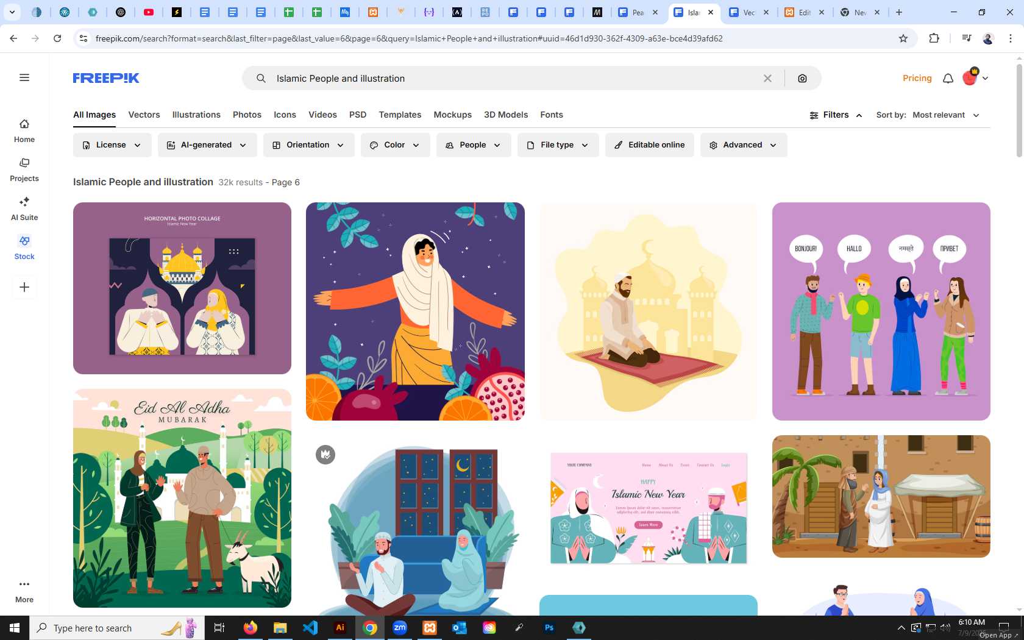Viewport: 1024px width, 640px height.
Task: Click the browser back button
Action: pyautogui.click(x=13, y=38)
